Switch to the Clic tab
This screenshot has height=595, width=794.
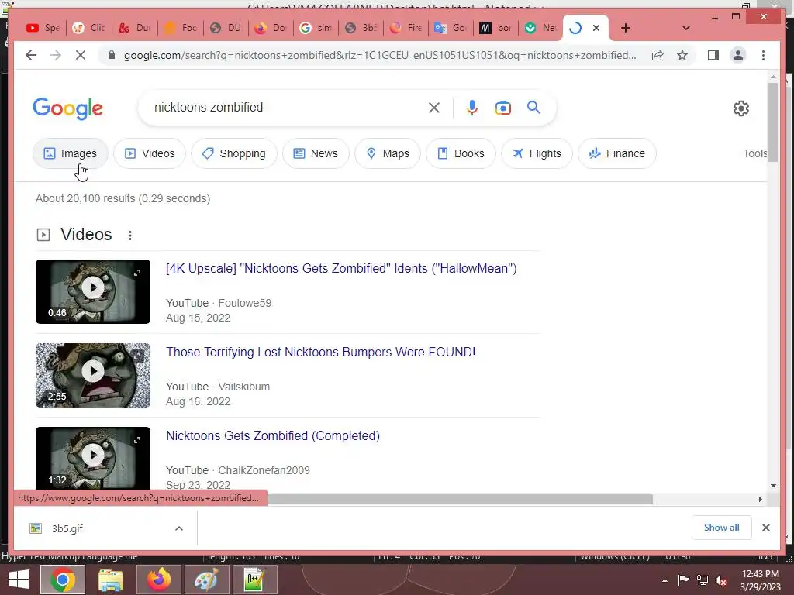pyautogui.click(x=90, y=28)
